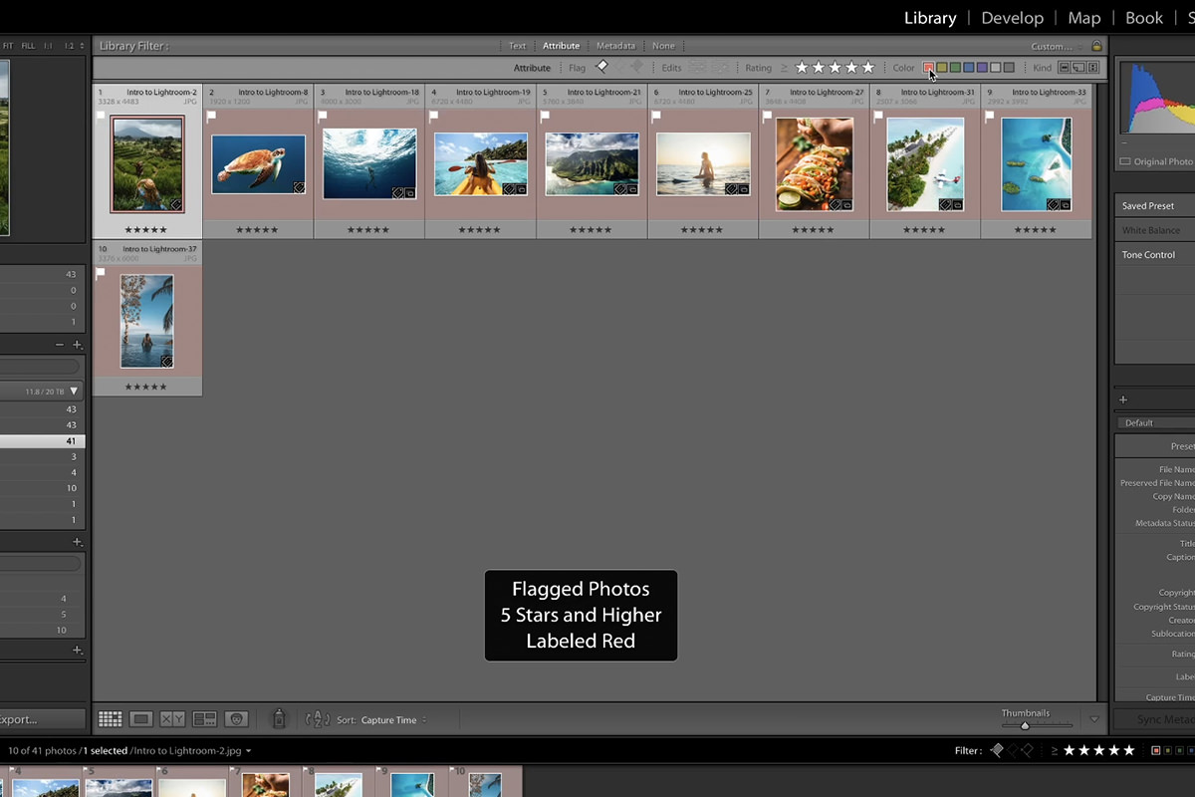Image resolution: width=1195 pixels, height=797 pixels.
Task: Select the Grid view icon in the toolbar
Action: point(110,718)
